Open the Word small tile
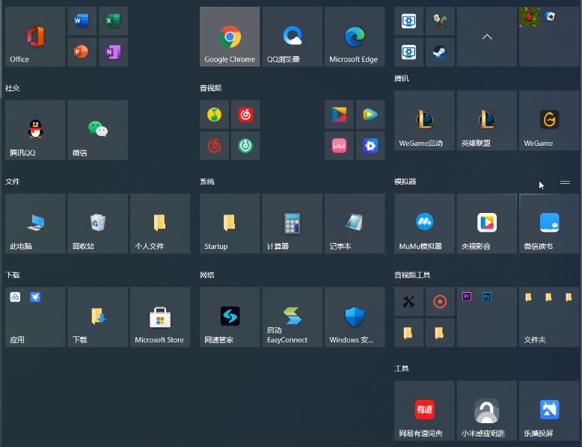The height and width of the screenshot is (447, 582). pyautogui.click(x=82, y=22)
